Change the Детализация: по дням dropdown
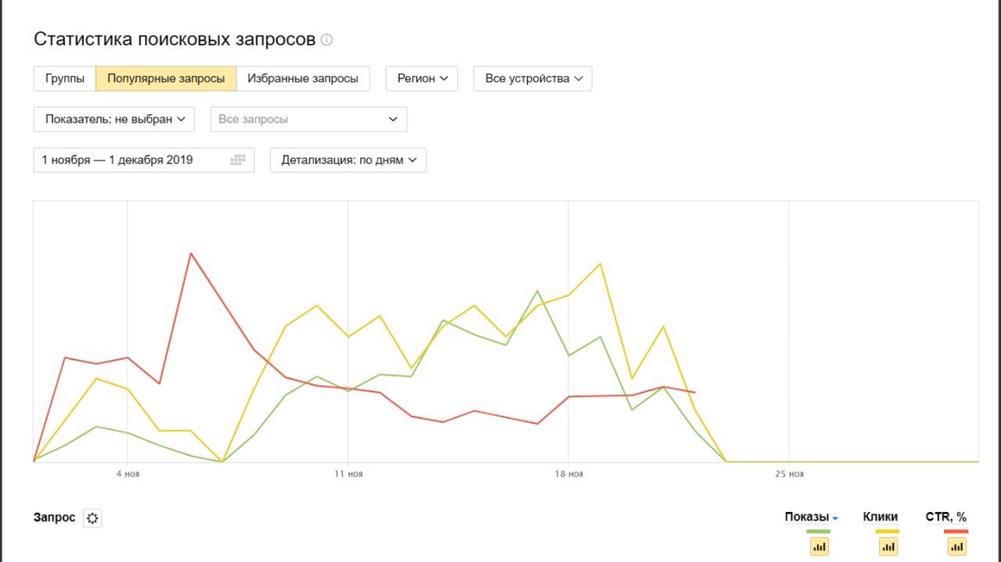Screen dimensions: 1001x562 [x=348, y=160]
